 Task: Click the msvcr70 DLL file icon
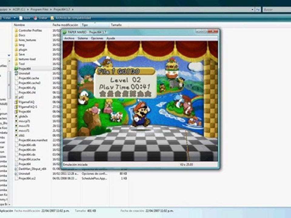[x=16, y=126]
